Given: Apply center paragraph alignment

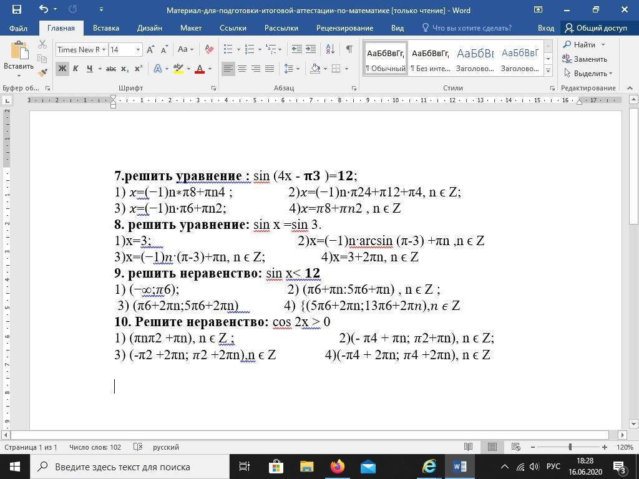Looking at the screenshot, I should coord(242,69).
